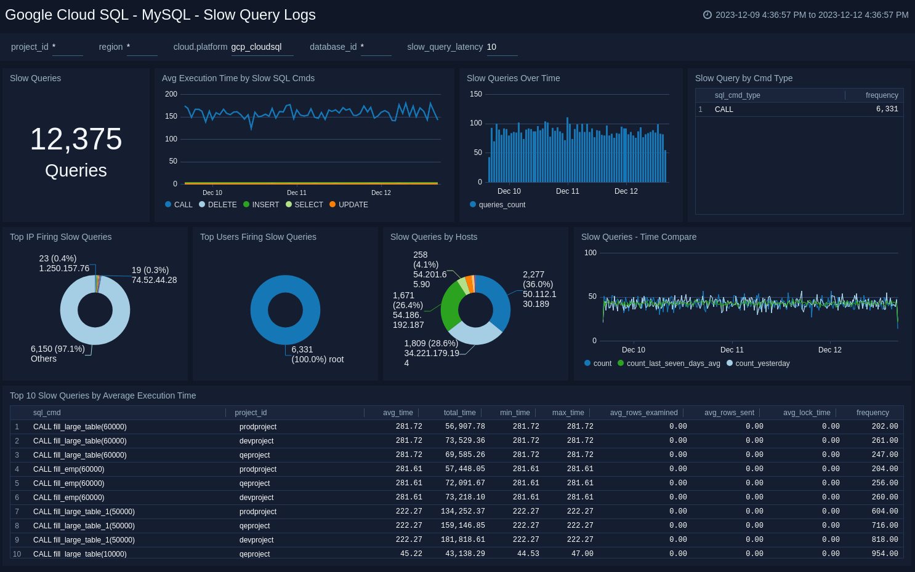The height and width of the screenshot is (572, 915).
Task: Click the total_time value 181,818.61
Action: pyautogui.click(x=462, y=540)
